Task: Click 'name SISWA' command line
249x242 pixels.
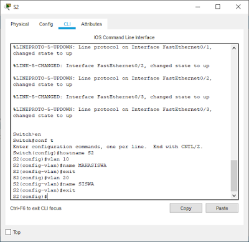Action: 54,184
